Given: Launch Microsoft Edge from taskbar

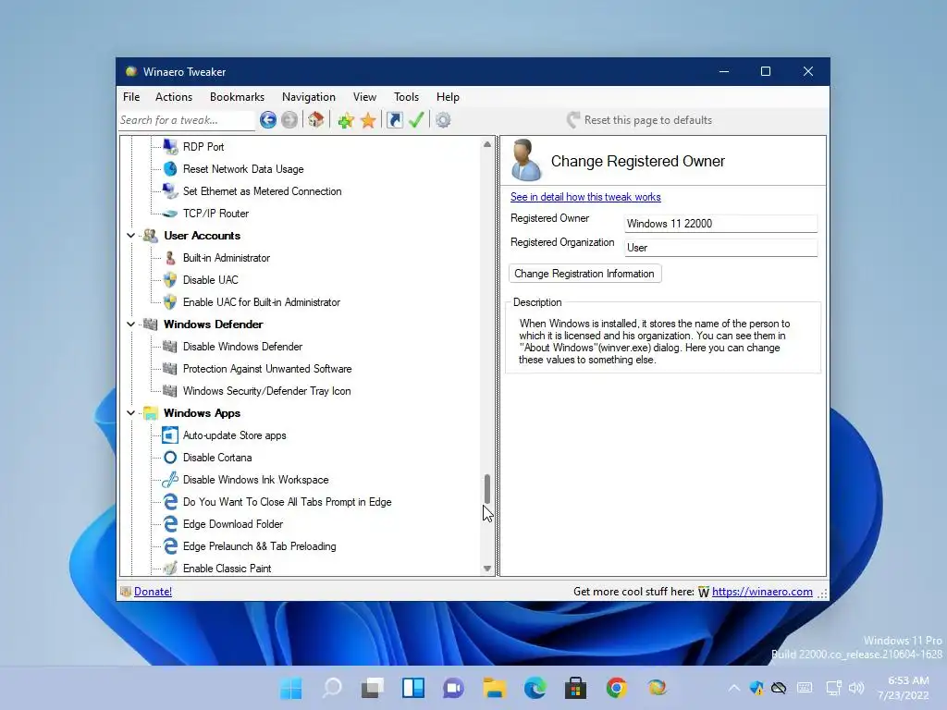Looking at the screenshot, I should click(535, 688).
